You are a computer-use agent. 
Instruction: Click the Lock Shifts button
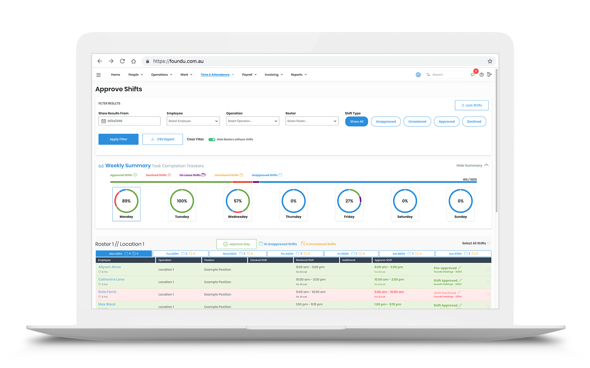click(x=471, y=105)
